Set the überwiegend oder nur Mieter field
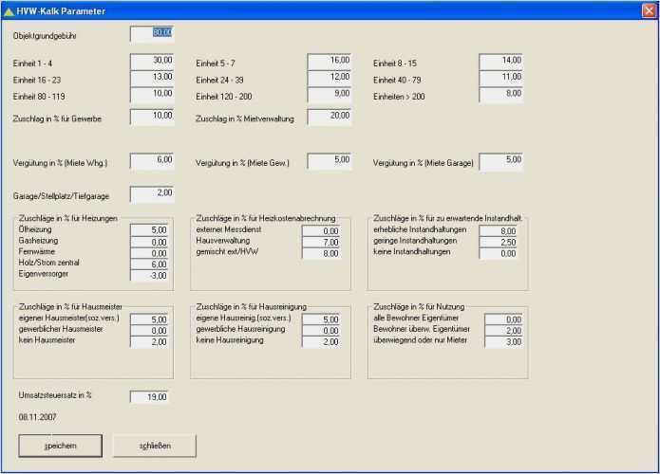660x474 pixels. tap(504, 341)
